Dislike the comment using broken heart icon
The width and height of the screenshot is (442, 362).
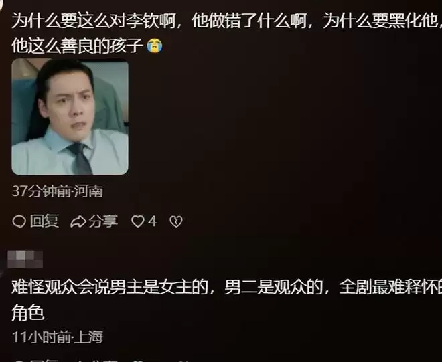tap(176, 221)
